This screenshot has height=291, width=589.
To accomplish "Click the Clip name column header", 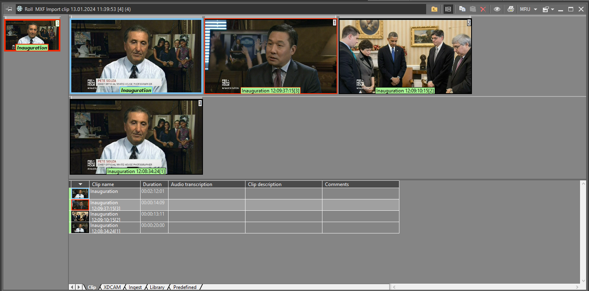I will [103, 184].
